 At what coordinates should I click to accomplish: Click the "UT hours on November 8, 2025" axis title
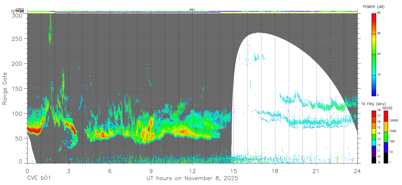coord(192,178)
